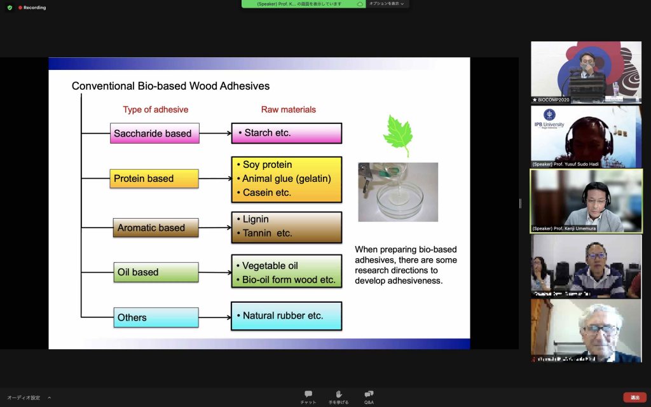The width and height of the screenshot is (651, 407).
Task: Select Prof. Kenji Umemura's video thumbnail
Action: tap(586, 201)
